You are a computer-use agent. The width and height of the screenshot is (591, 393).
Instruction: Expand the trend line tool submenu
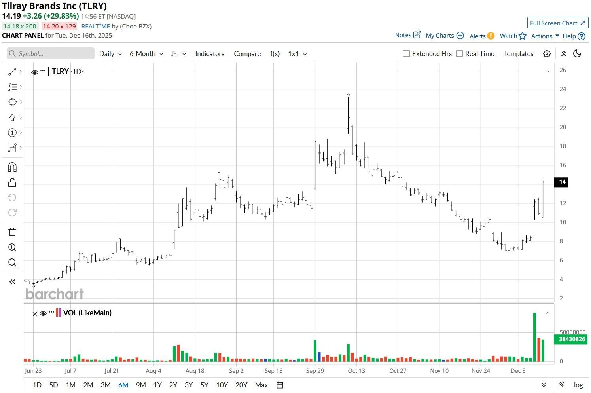pyautogui.click(x=21, y=72)
